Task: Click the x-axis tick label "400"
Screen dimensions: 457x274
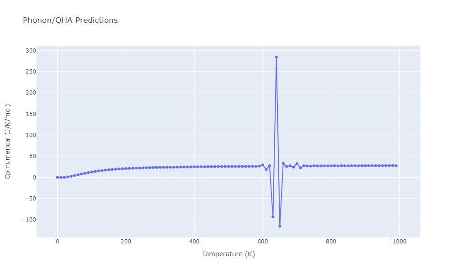Action: click(194, 242)
